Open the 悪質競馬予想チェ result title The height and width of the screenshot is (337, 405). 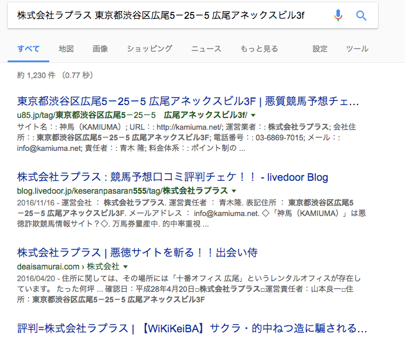tap(188, 101)
